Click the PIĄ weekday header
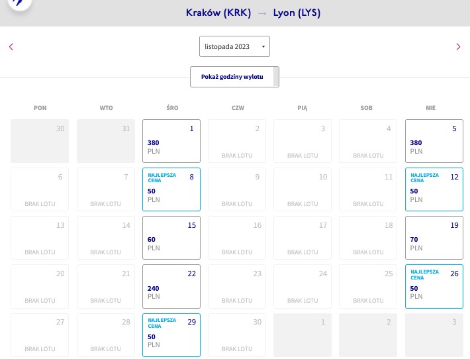Image resolution: width=470 pixels, height=359 pixels. pos(303,108)
